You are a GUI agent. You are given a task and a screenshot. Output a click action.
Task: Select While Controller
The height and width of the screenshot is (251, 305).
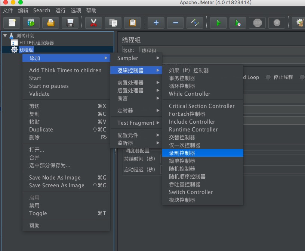click(203, 93)
